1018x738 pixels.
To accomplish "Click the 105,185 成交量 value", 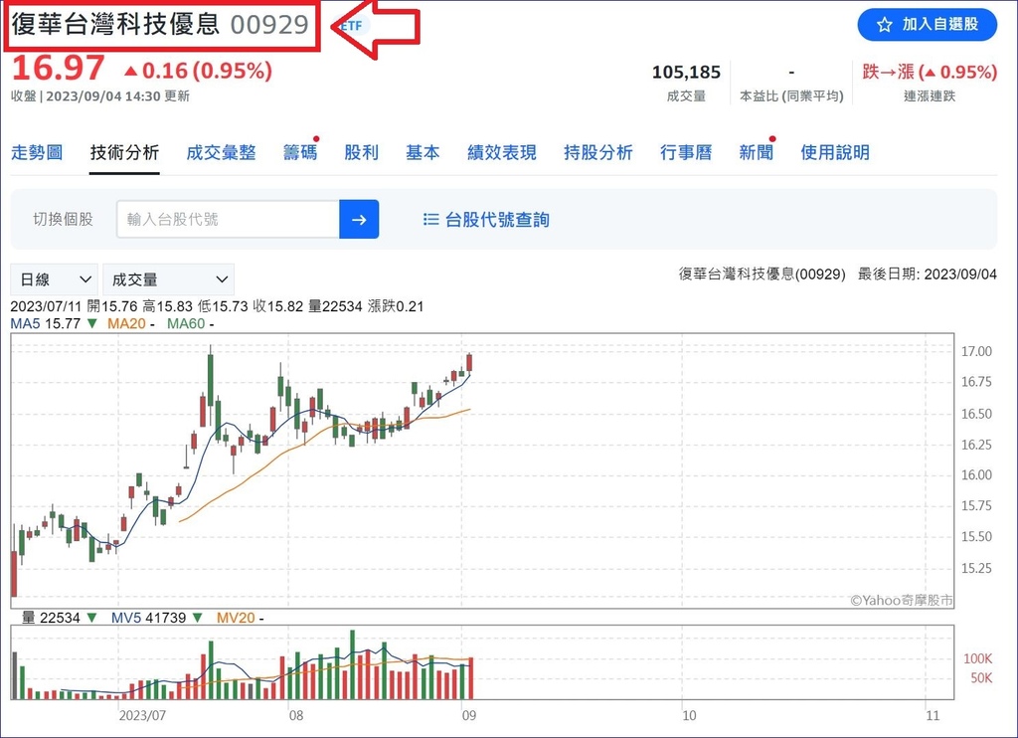I will (686, 73).
